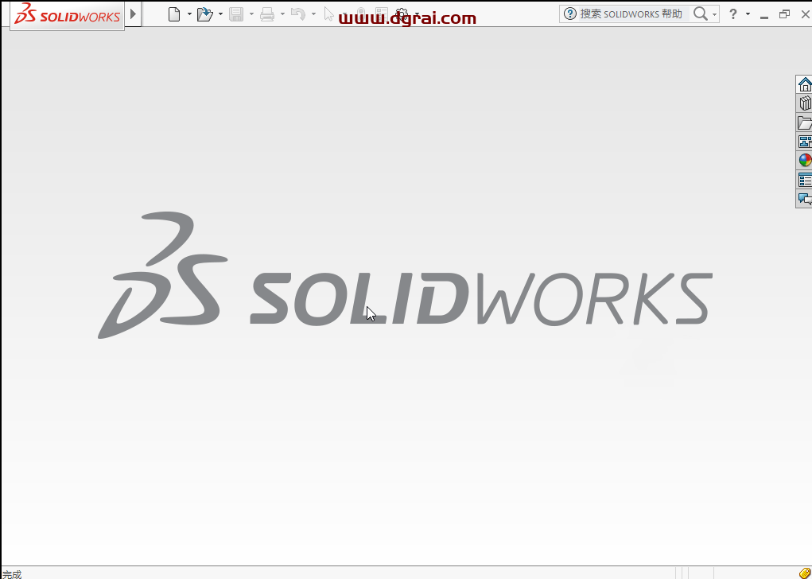Create a New document
Viewport: 812px width, 579px height.
click(x=174, y=14)
